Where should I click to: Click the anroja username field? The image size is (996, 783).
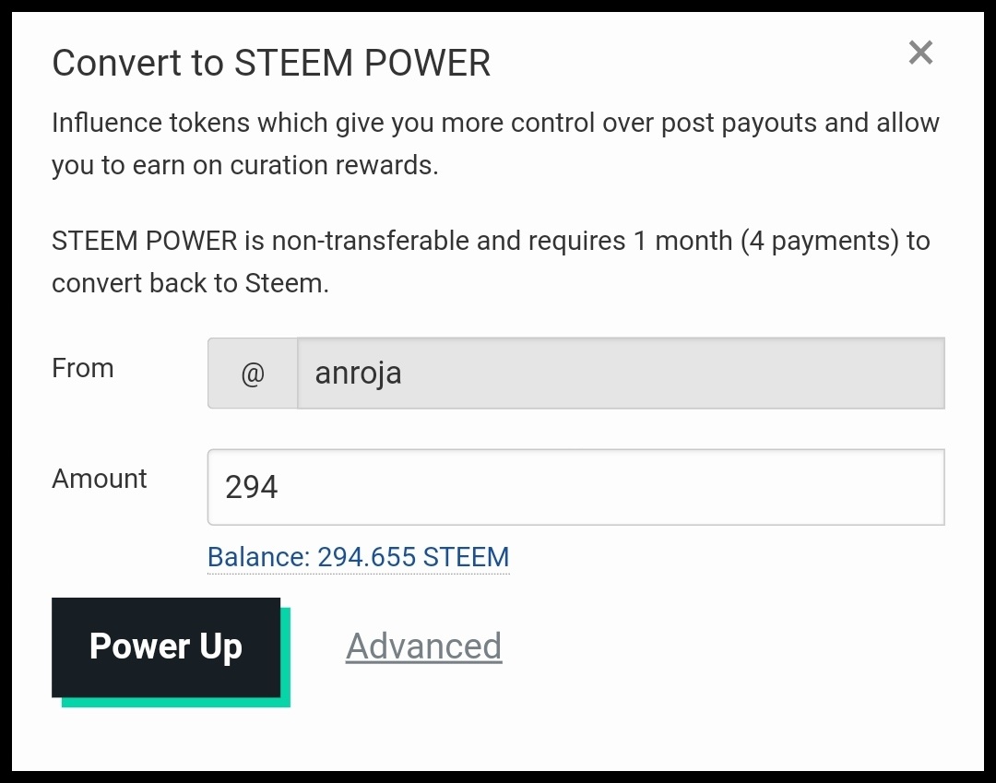pos(620,374)
